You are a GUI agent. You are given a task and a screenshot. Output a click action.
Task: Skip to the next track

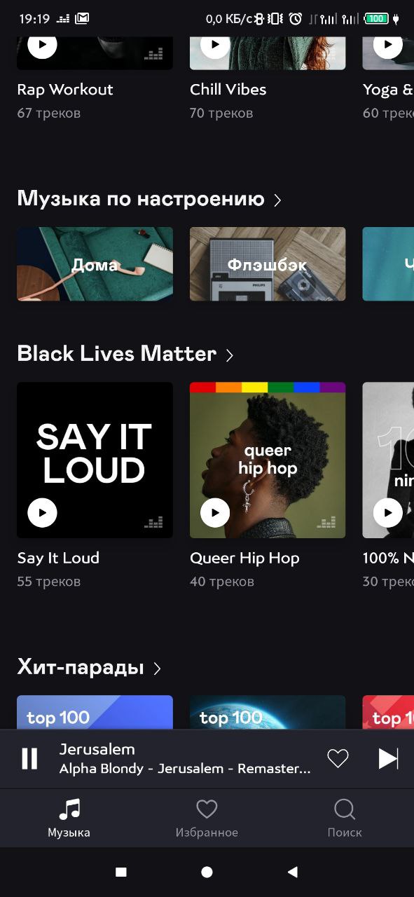388,758
